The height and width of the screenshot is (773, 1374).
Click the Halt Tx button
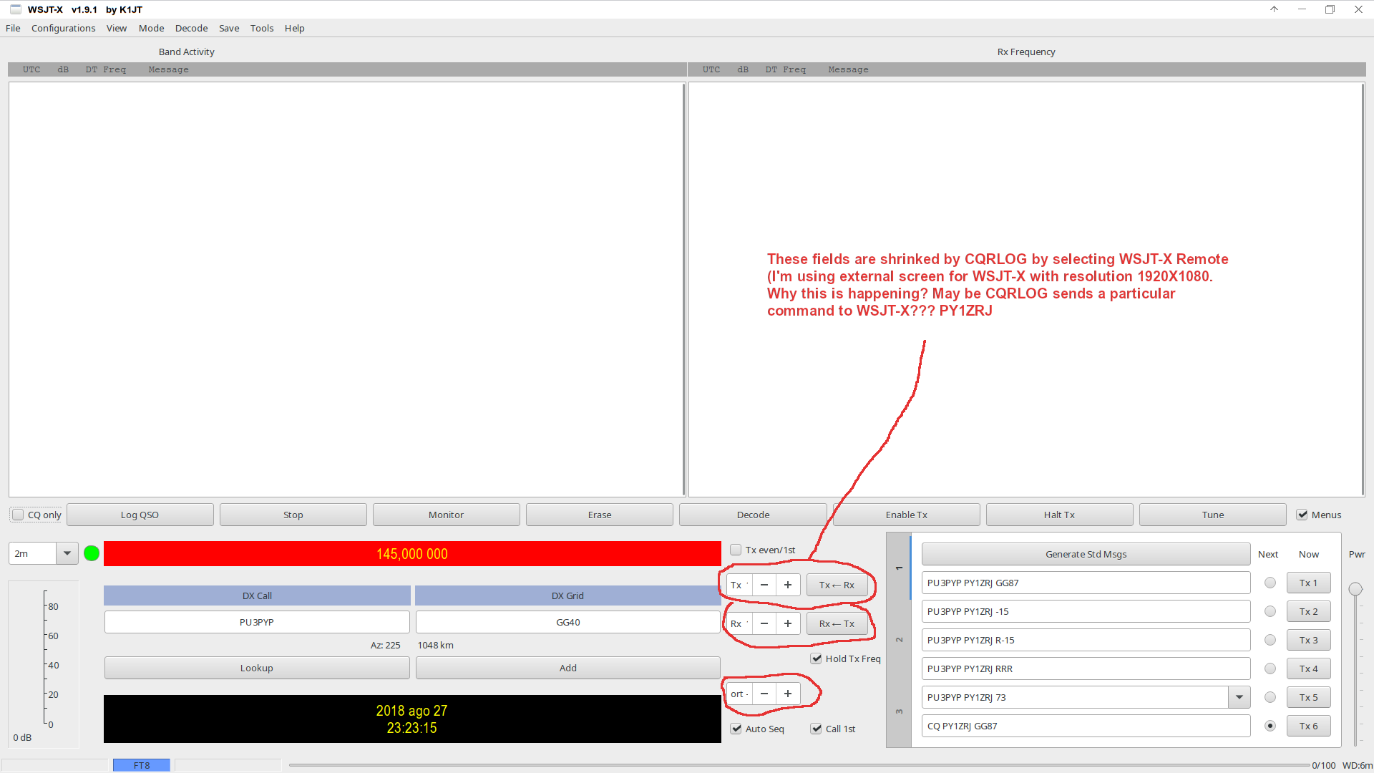1059,515
